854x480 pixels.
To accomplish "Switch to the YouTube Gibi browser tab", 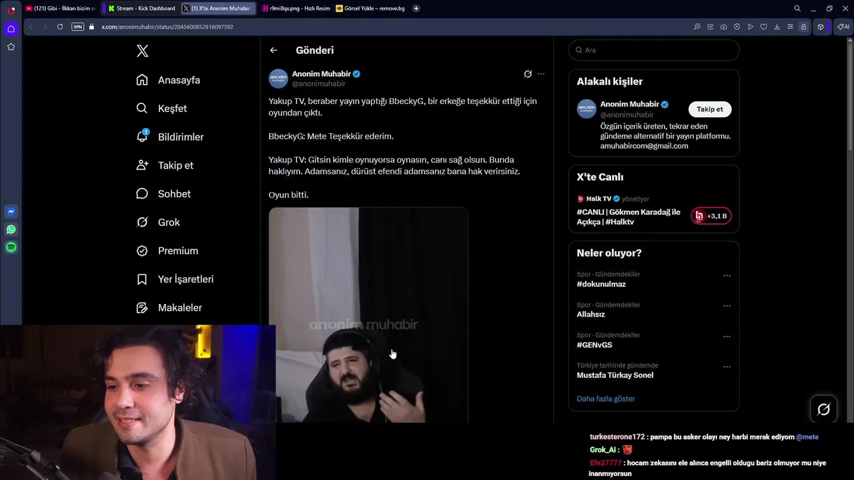I will [61, 9].
